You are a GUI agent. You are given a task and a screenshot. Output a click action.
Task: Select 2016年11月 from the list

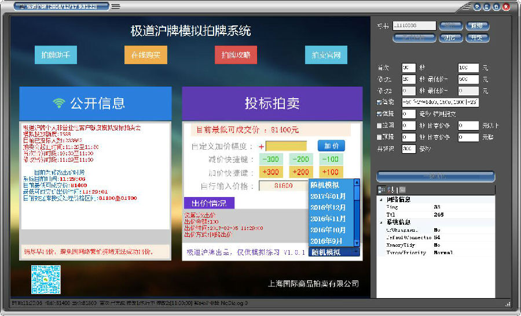click(331, 219)
